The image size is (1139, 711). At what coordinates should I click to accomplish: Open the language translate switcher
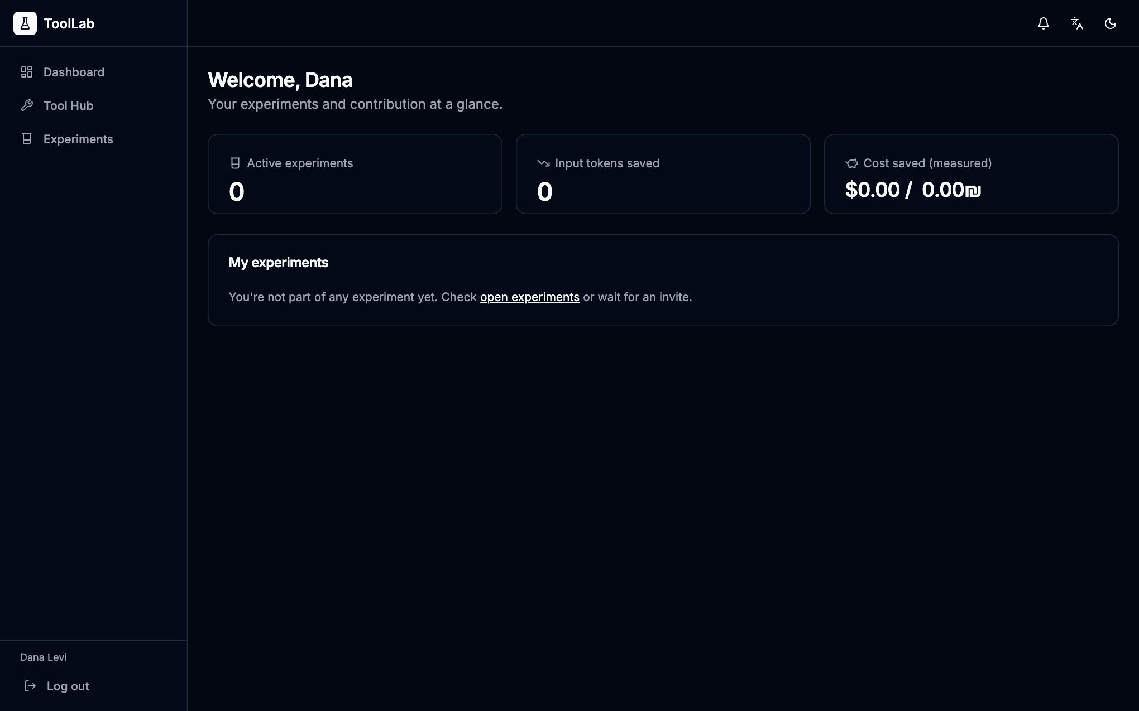coord(1076,23)
